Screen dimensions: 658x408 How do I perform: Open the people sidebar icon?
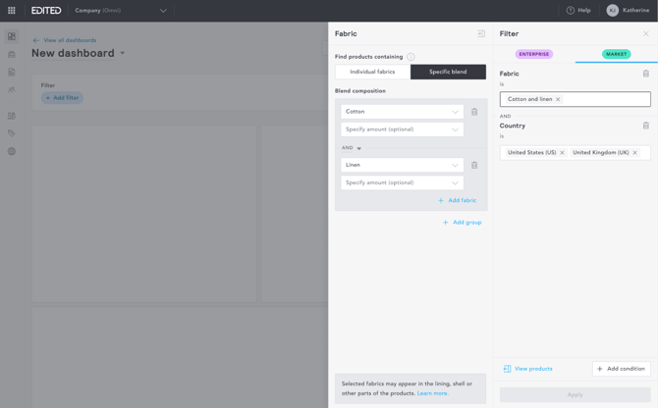[x=12, y=89]
